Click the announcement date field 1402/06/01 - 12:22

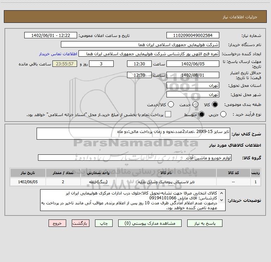(x=51, y=36)
